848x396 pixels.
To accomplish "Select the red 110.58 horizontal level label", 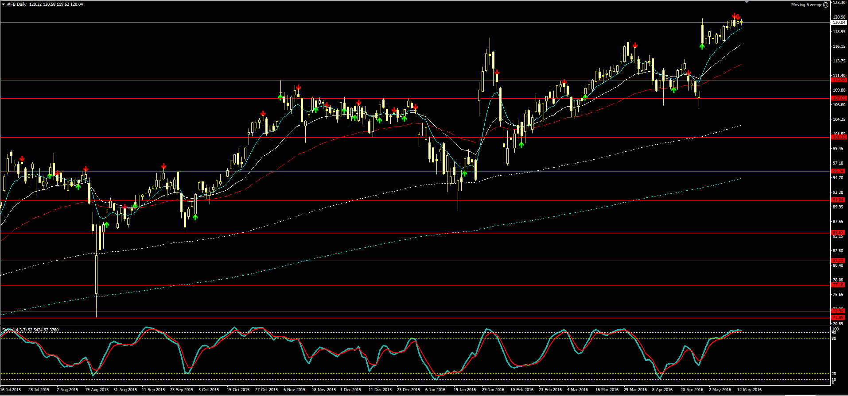I will tap(839, 80).
